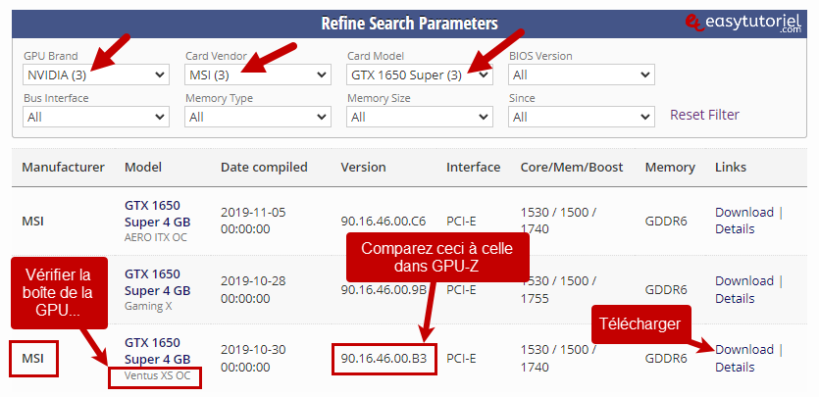Open the Gaming X model name link
Viewport: 819px width, 397px height.
[x=157, y=282]
